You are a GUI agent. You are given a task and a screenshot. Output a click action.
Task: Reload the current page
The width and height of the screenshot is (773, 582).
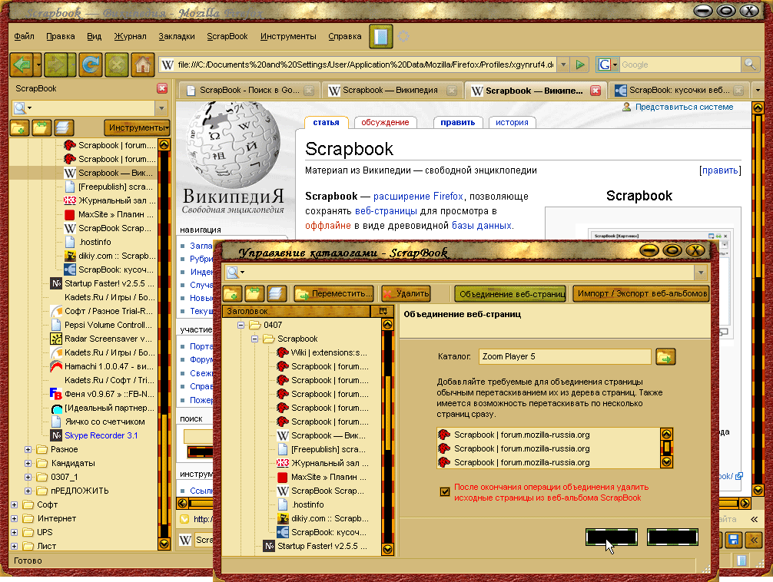click(x=90, y=64)
